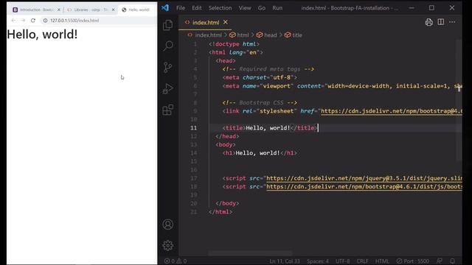Click the closing html tag on line 21
Screen dimensions: 472x265
pyautogui.click(x=221, y=212)
